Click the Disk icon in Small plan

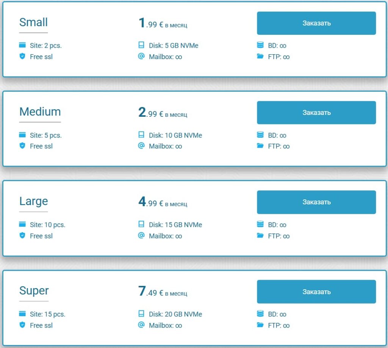coord(141,45)
